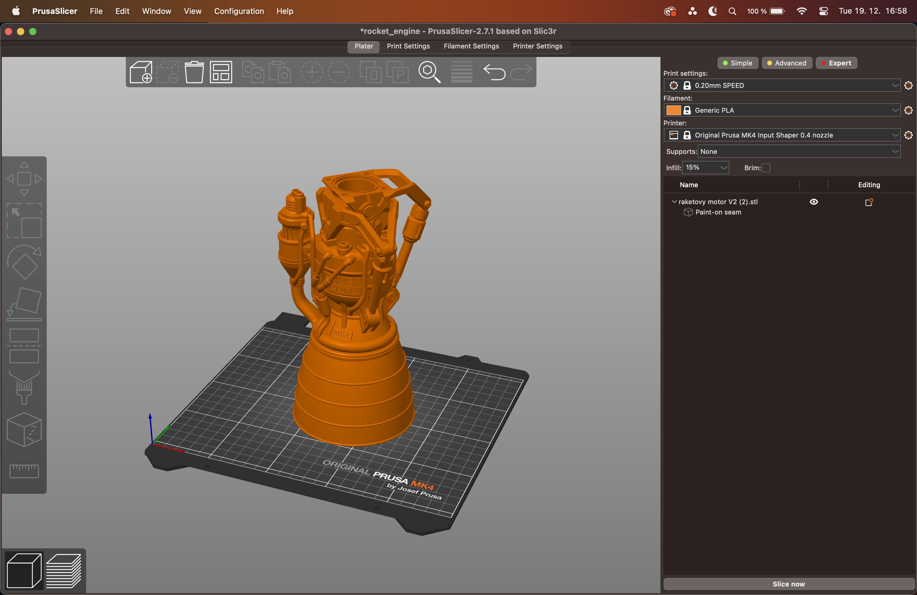Click the Arrange objects icon

click(221, 72)
